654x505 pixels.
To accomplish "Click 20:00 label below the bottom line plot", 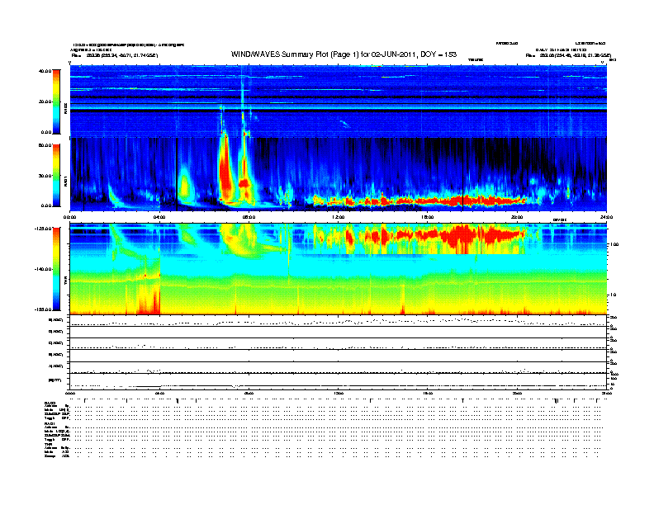I will coord(517,393).
